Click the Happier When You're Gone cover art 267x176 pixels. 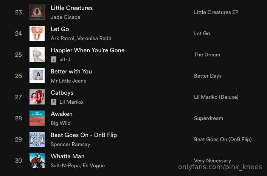[37, 55]
